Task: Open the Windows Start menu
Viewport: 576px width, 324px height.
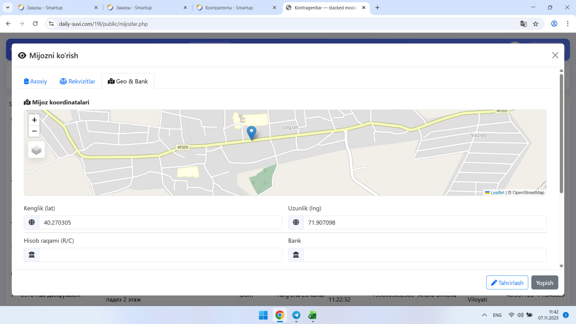Action: [263, 315]
